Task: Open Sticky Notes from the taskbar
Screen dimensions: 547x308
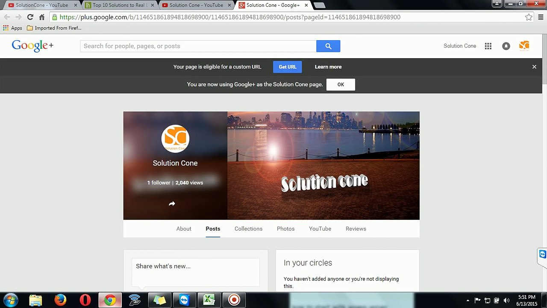Action: 159,300
